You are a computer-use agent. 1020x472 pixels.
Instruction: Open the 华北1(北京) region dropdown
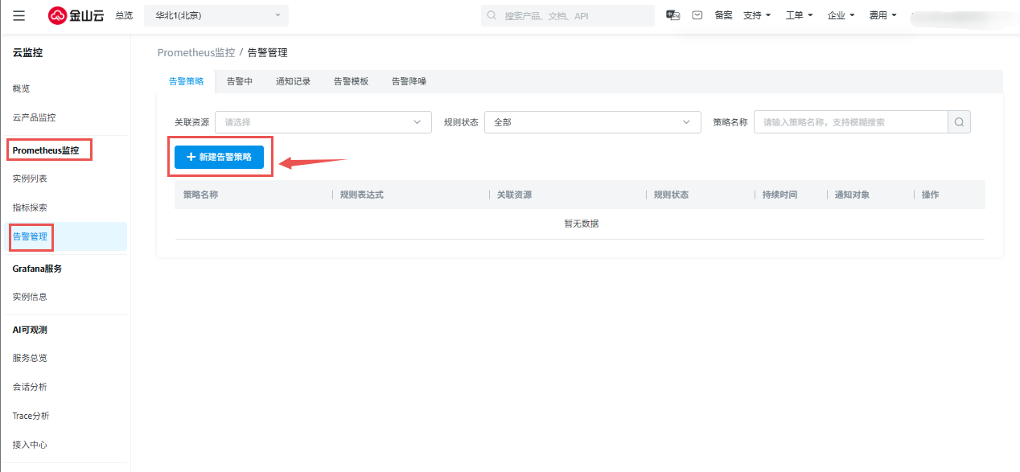point(216,15)
